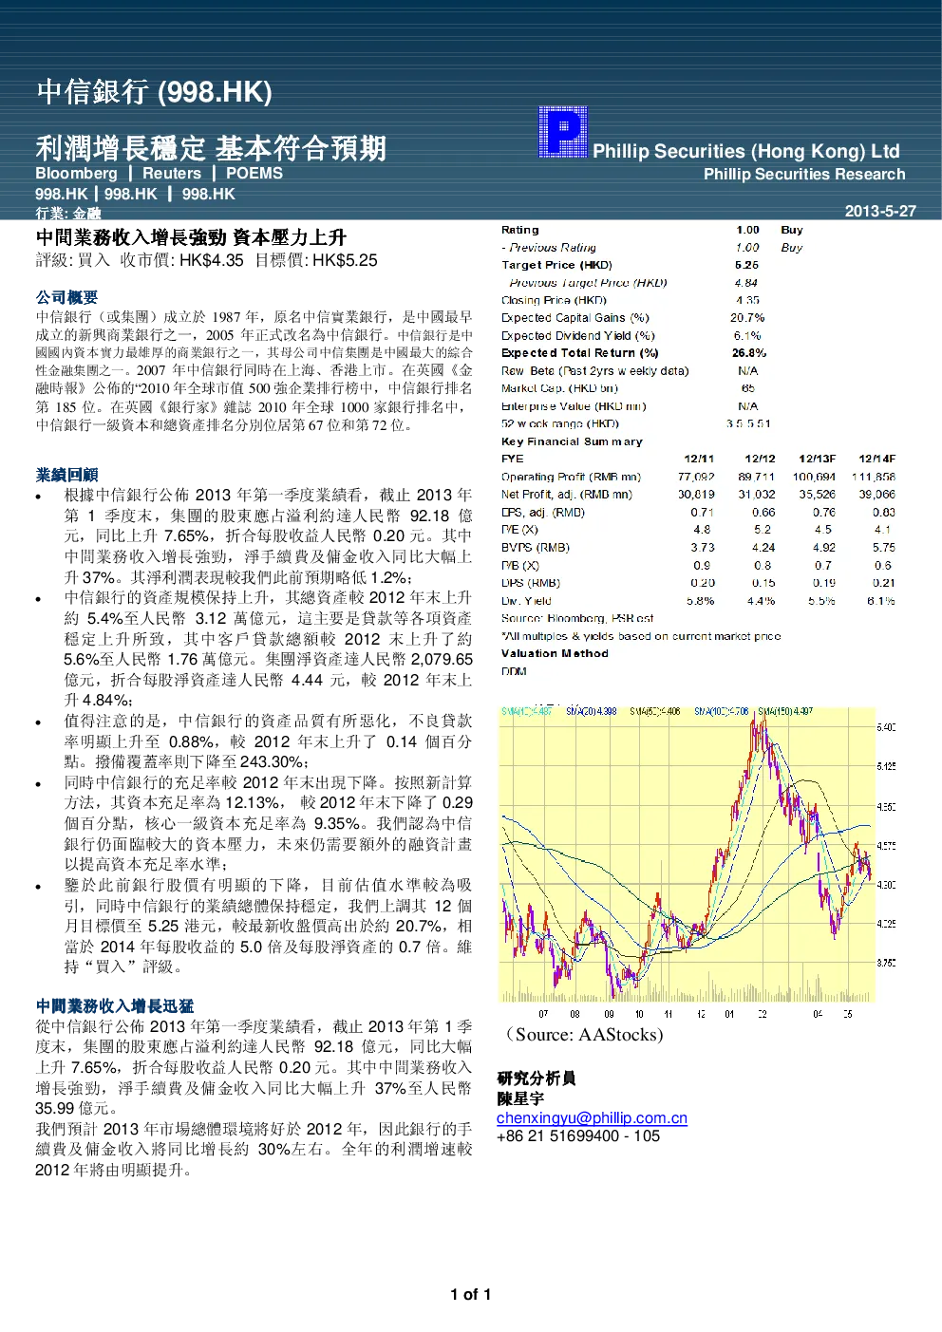Click the 研究分析員 label

click(536, 1079)
